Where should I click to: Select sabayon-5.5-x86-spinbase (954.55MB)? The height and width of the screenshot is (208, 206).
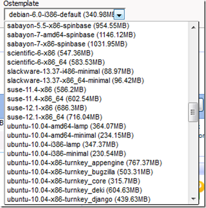pos(97,26)
